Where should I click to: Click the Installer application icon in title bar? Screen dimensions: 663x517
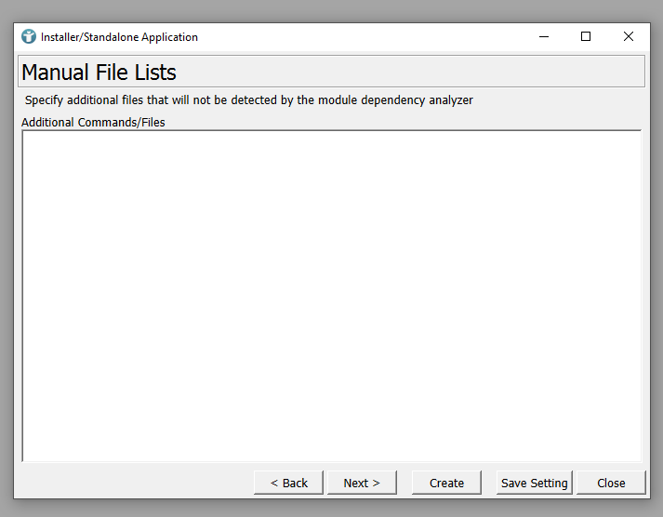(29, 37)
